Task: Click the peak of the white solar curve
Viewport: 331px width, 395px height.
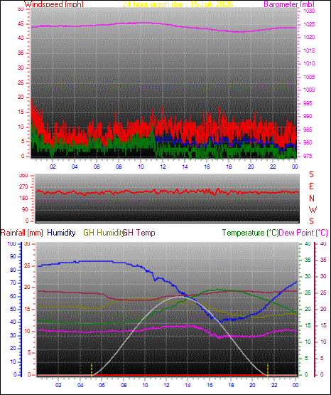Action: pyautogui.click(x=180, y=297)
